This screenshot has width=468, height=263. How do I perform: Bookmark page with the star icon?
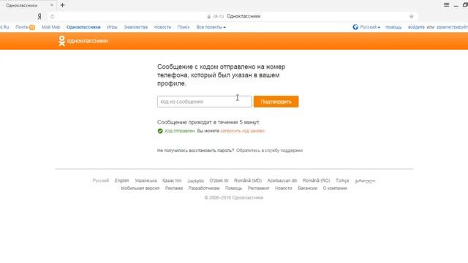tap(411, 16)
